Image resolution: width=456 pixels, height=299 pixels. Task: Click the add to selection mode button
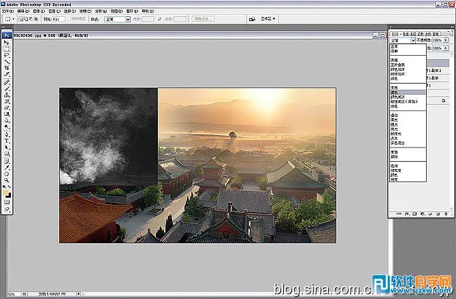pos(26,19)
